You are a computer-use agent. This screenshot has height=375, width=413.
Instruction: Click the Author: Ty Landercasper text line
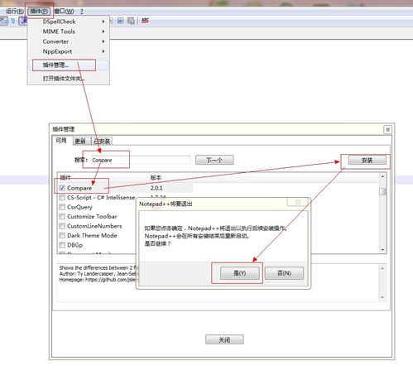tap(98, 274)
